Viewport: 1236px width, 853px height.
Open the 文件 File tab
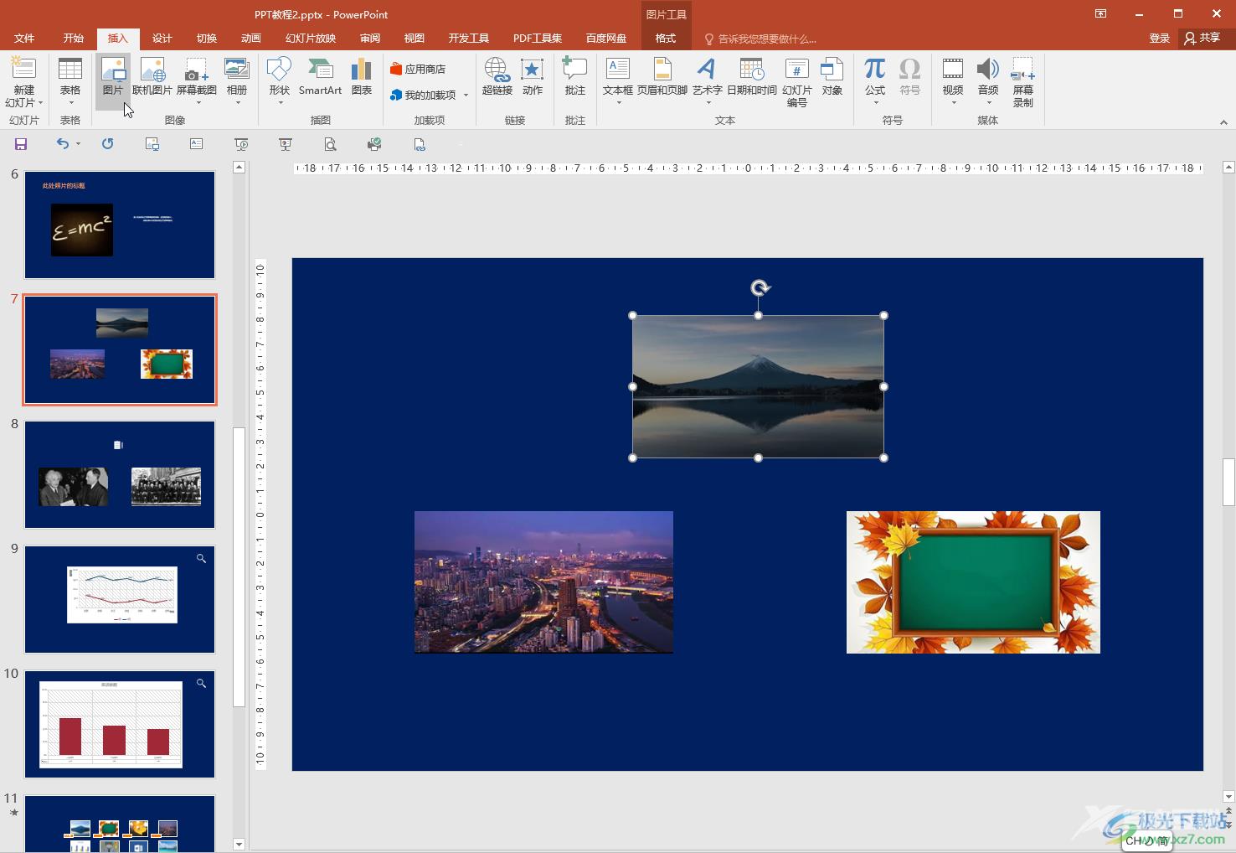pyautogui.click(x=24, y=38)
